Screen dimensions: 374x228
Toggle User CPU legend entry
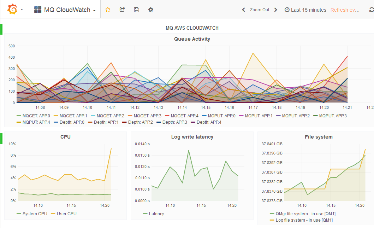(x=66, y=214)
